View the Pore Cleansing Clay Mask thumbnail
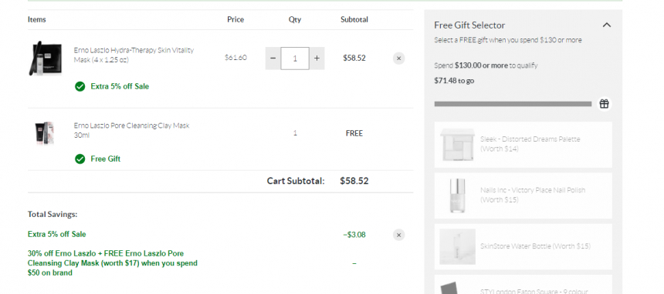Screen dimensions: 664x294 (x=45, y=133)
